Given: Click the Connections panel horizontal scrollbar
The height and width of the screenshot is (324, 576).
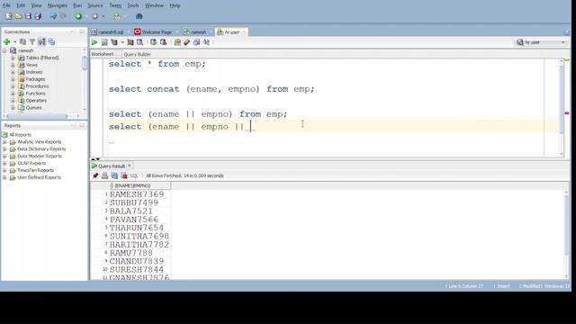Looking at the screenshot, I should coord(37,116).
